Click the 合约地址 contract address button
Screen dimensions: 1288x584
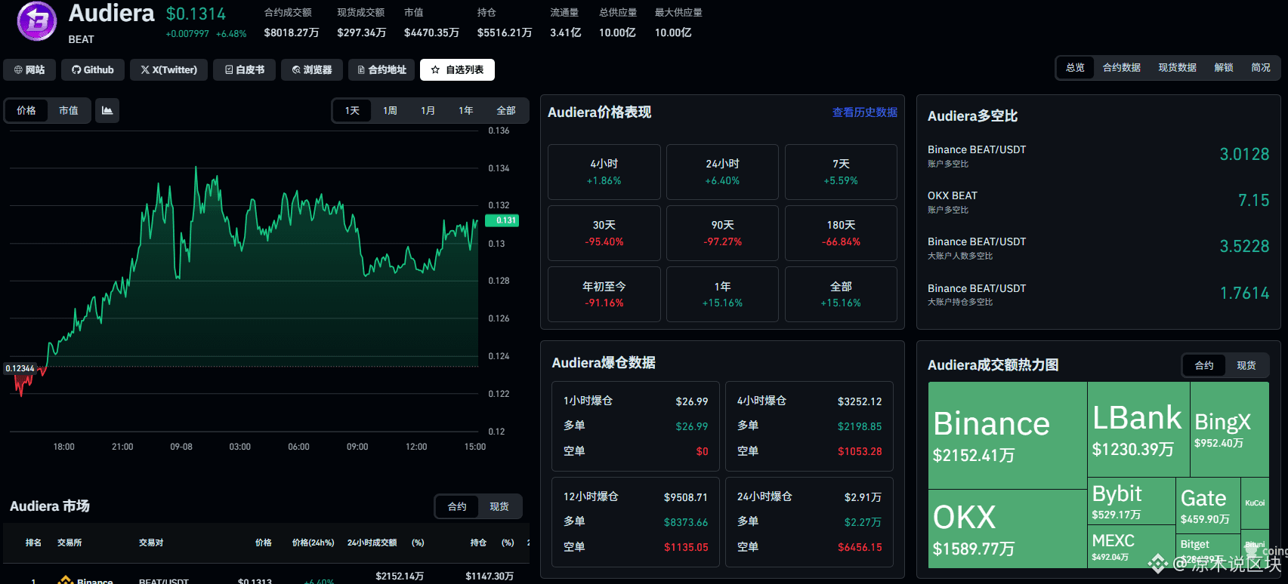point(381,69)
